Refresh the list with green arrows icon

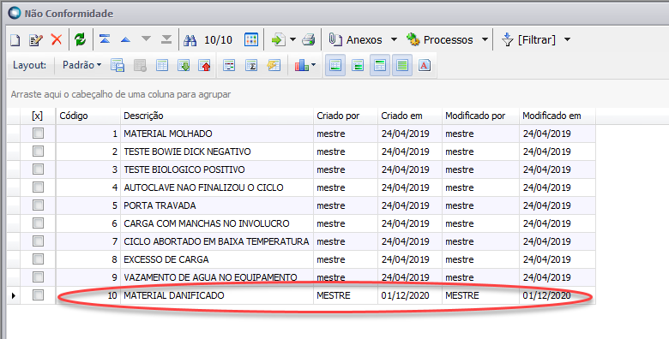click(81, 39)
